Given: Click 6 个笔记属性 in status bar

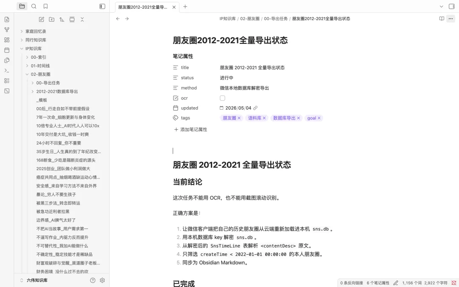Looking at the screenshot, I should (378, 283).
